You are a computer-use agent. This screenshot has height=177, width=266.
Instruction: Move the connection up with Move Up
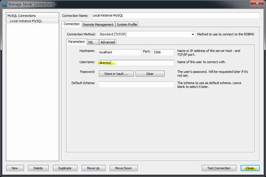click(x=93, y=168)
